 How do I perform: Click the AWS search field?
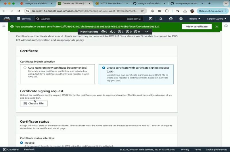[89, 19]
